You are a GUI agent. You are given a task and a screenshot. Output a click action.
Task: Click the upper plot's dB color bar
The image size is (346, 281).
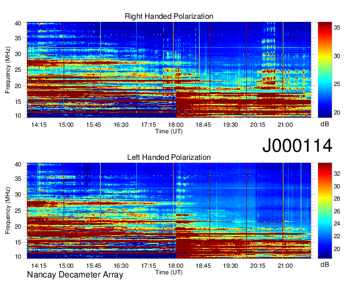[x=325, y=70]
